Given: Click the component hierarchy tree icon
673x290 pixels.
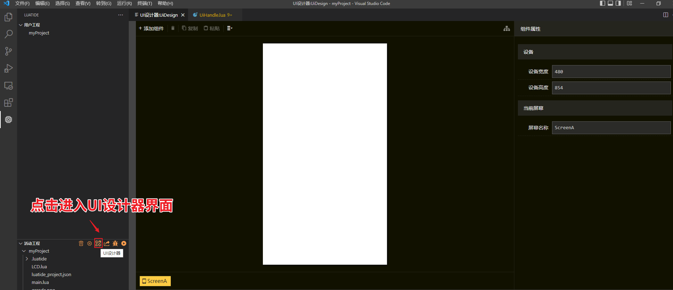Looking at the screenshot, I should pyautogui.click(x=507, y=29).
